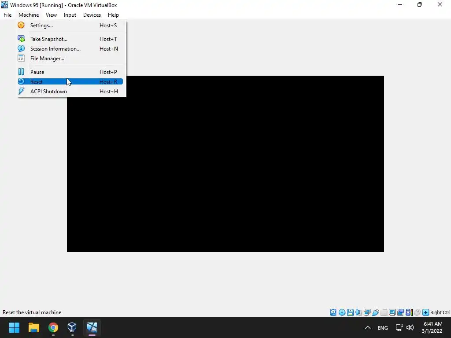Click the shared folders status bar icon
This screenshot has width=451, height=338.
384,312
